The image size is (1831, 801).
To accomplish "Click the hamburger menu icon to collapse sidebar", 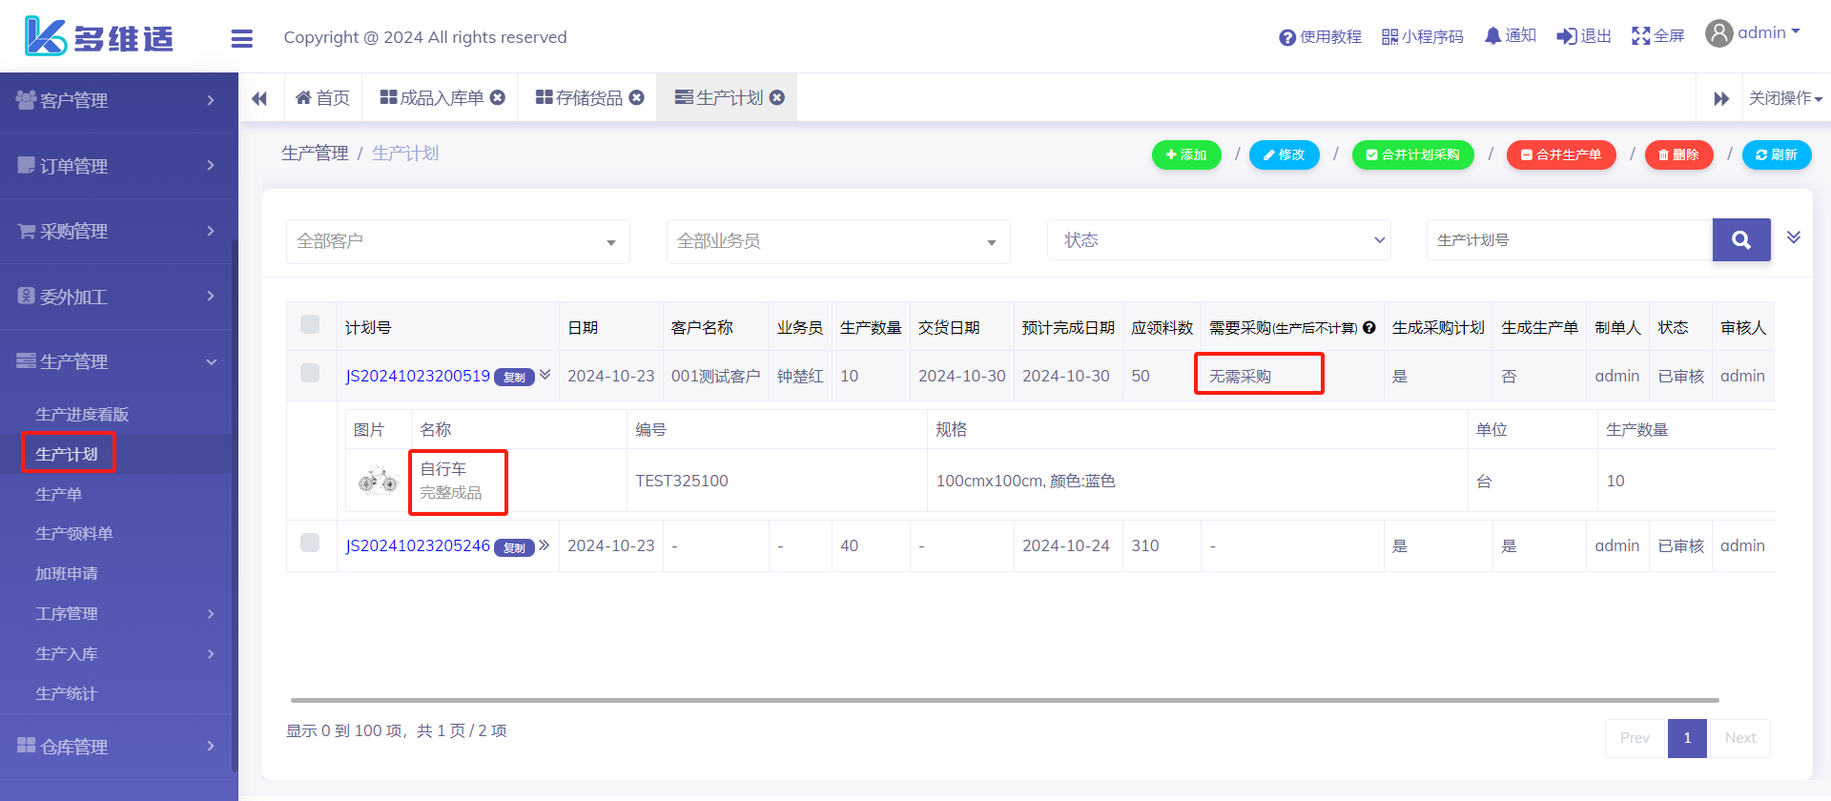I will (241, 38).
